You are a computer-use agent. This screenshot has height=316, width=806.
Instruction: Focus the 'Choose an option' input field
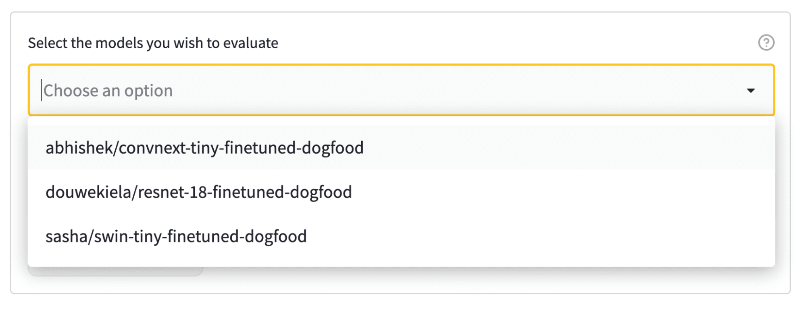[363, 91]
